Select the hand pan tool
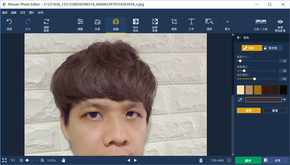This screenshot has height=165, width=290. coord(63,160)
